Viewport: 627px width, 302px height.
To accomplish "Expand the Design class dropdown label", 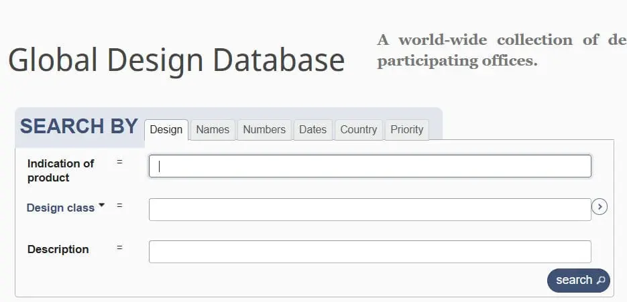I will (66, 208).
